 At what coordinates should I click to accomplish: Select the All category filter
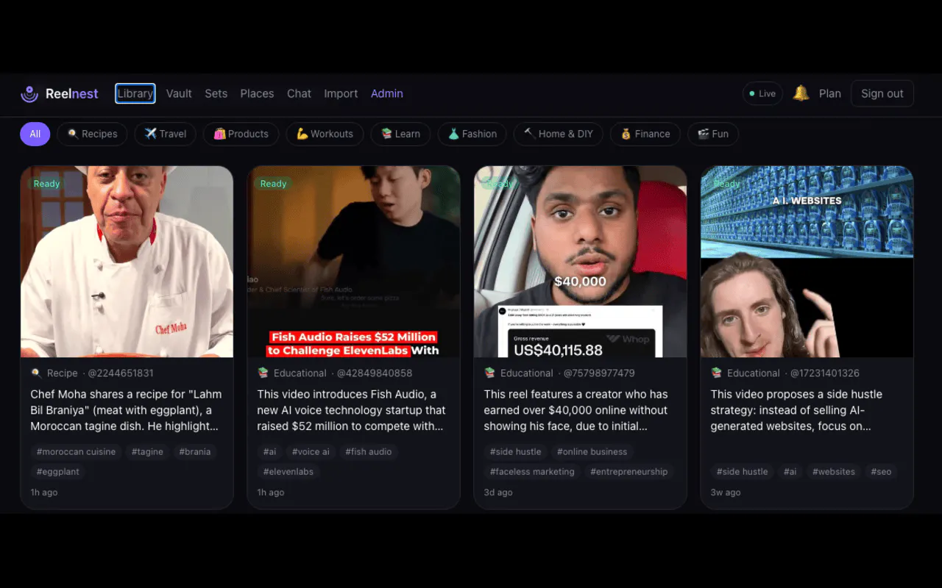coord(35,134)
